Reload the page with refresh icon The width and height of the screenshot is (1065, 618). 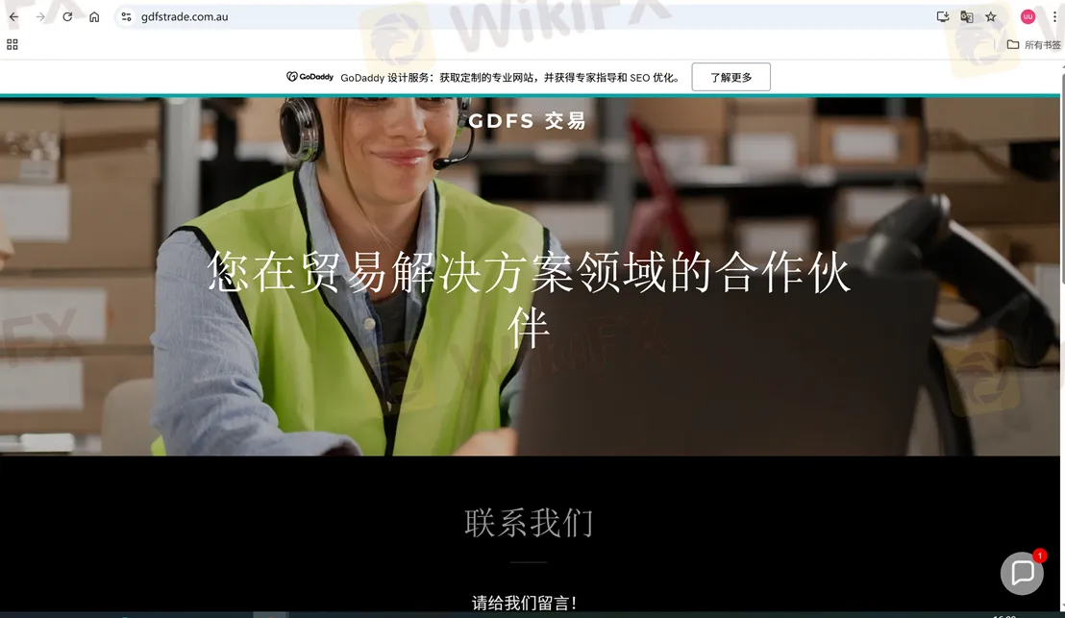point(67,17)
